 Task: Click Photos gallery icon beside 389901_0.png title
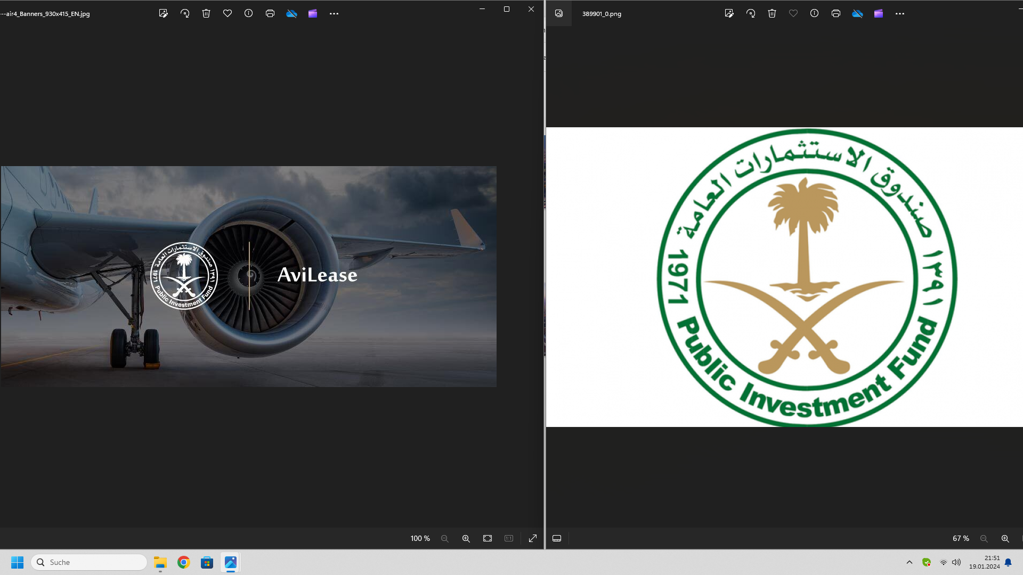[x=559, y=14]
